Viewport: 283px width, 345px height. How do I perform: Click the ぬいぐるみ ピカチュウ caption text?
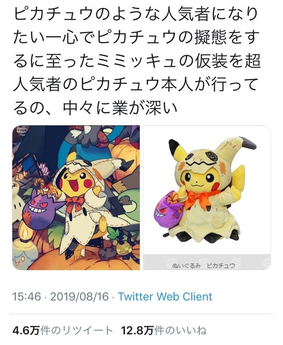[x=203, y=266]
